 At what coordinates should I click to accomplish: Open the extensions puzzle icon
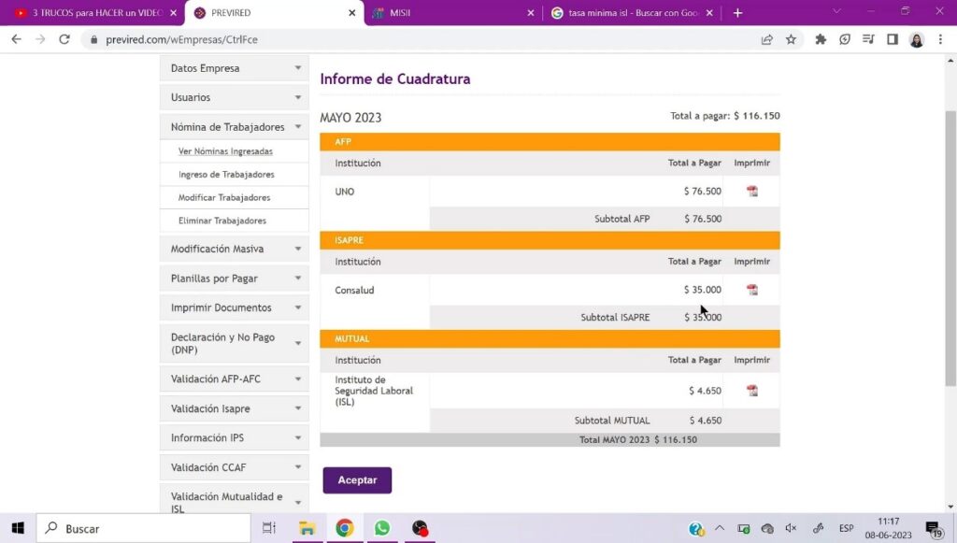coord(821,39)
